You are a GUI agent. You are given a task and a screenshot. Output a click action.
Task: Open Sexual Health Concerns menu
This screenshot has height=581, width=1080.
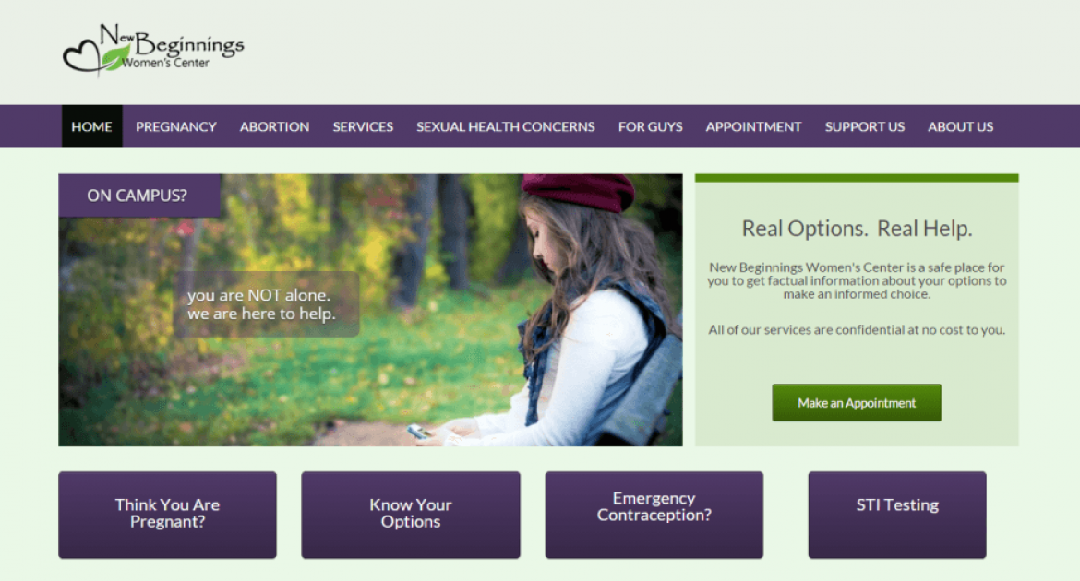[x=506, y=126]
